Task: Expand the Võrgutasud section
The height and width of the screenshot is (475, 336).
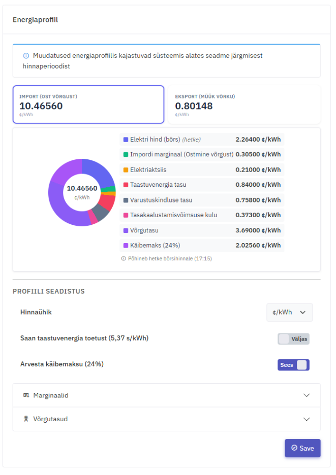Action: click(166, 419)
